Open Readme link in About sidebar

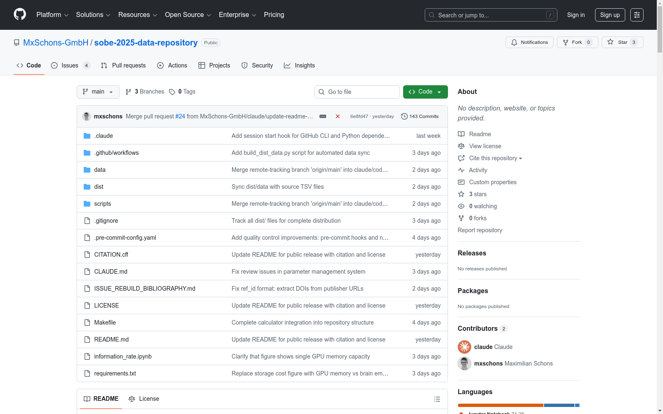(x=474, y=134)
